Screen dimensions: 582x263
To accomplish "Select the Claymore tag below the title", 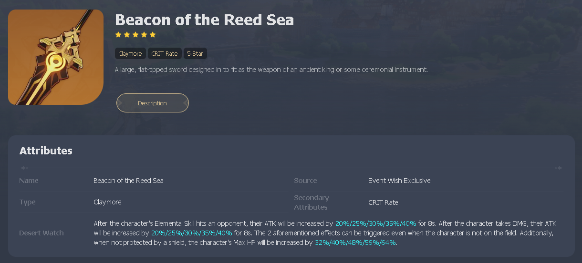I will point(130,54).
